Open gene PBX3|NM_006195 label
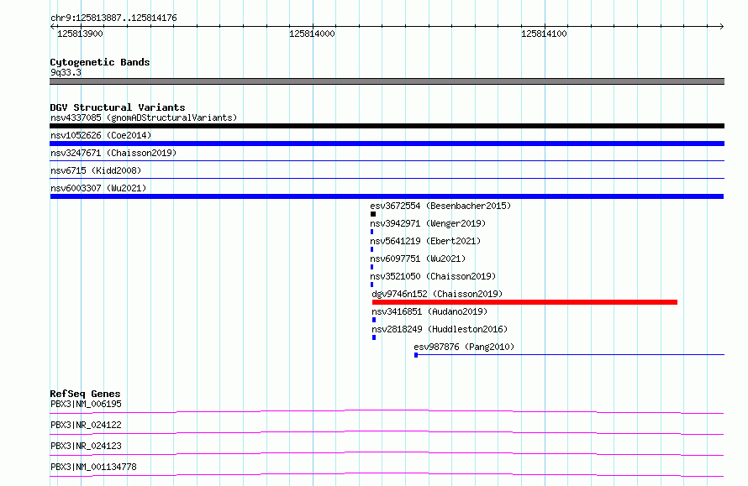Screen dimensions: 748x486 click(x=86, y=404)
